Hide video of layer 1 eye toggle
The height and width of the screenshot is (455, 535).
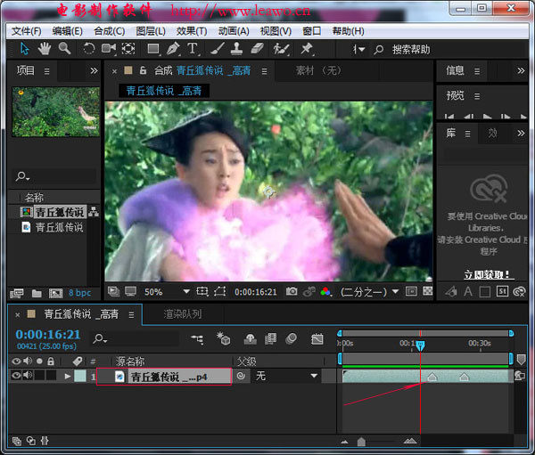click(16, 376)
